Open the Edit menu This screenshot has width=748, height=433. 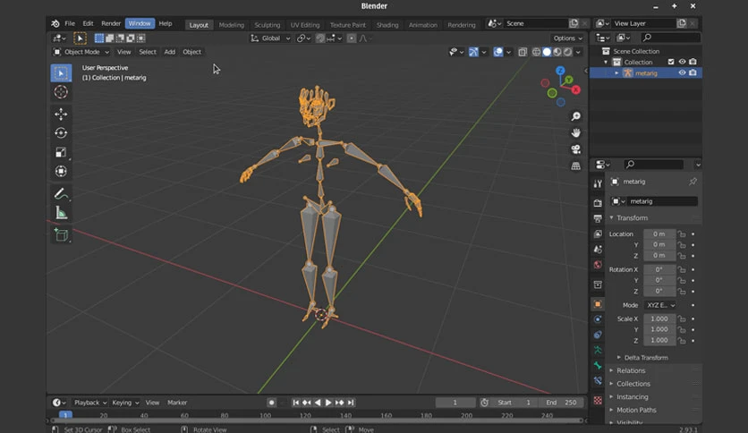point(88,23)
